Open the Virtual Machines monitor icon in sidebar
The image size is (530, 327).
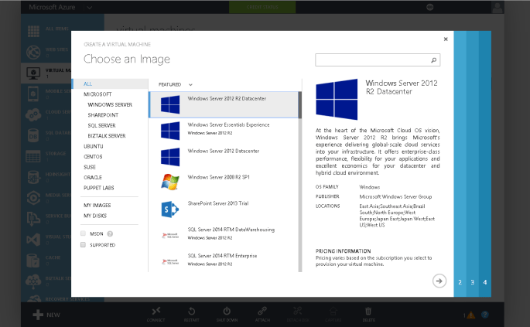click(33, 73)
